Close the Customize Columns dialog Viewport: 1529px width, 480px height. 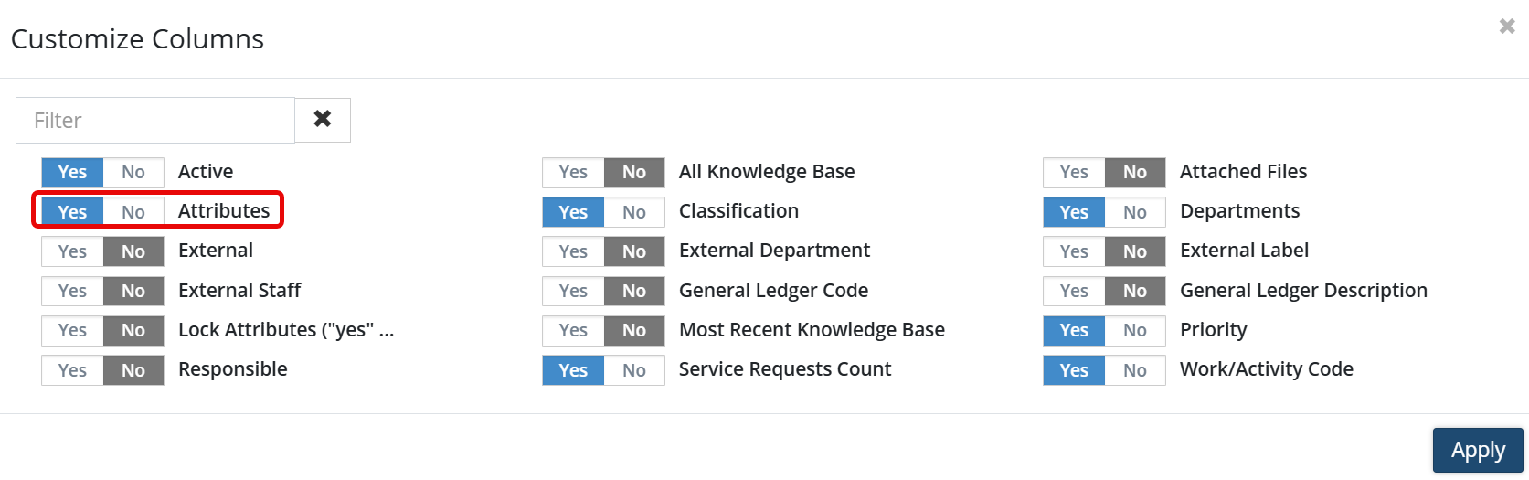tap(1507, 27)
